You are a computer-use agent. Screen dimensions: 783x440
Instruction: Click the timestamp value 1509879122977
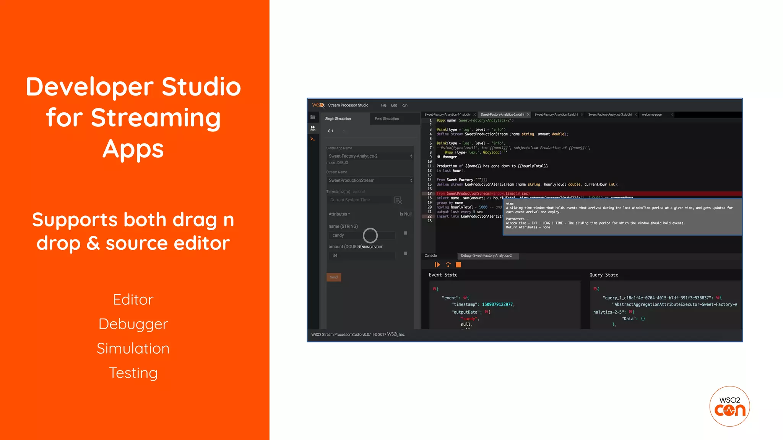[497, 304]
